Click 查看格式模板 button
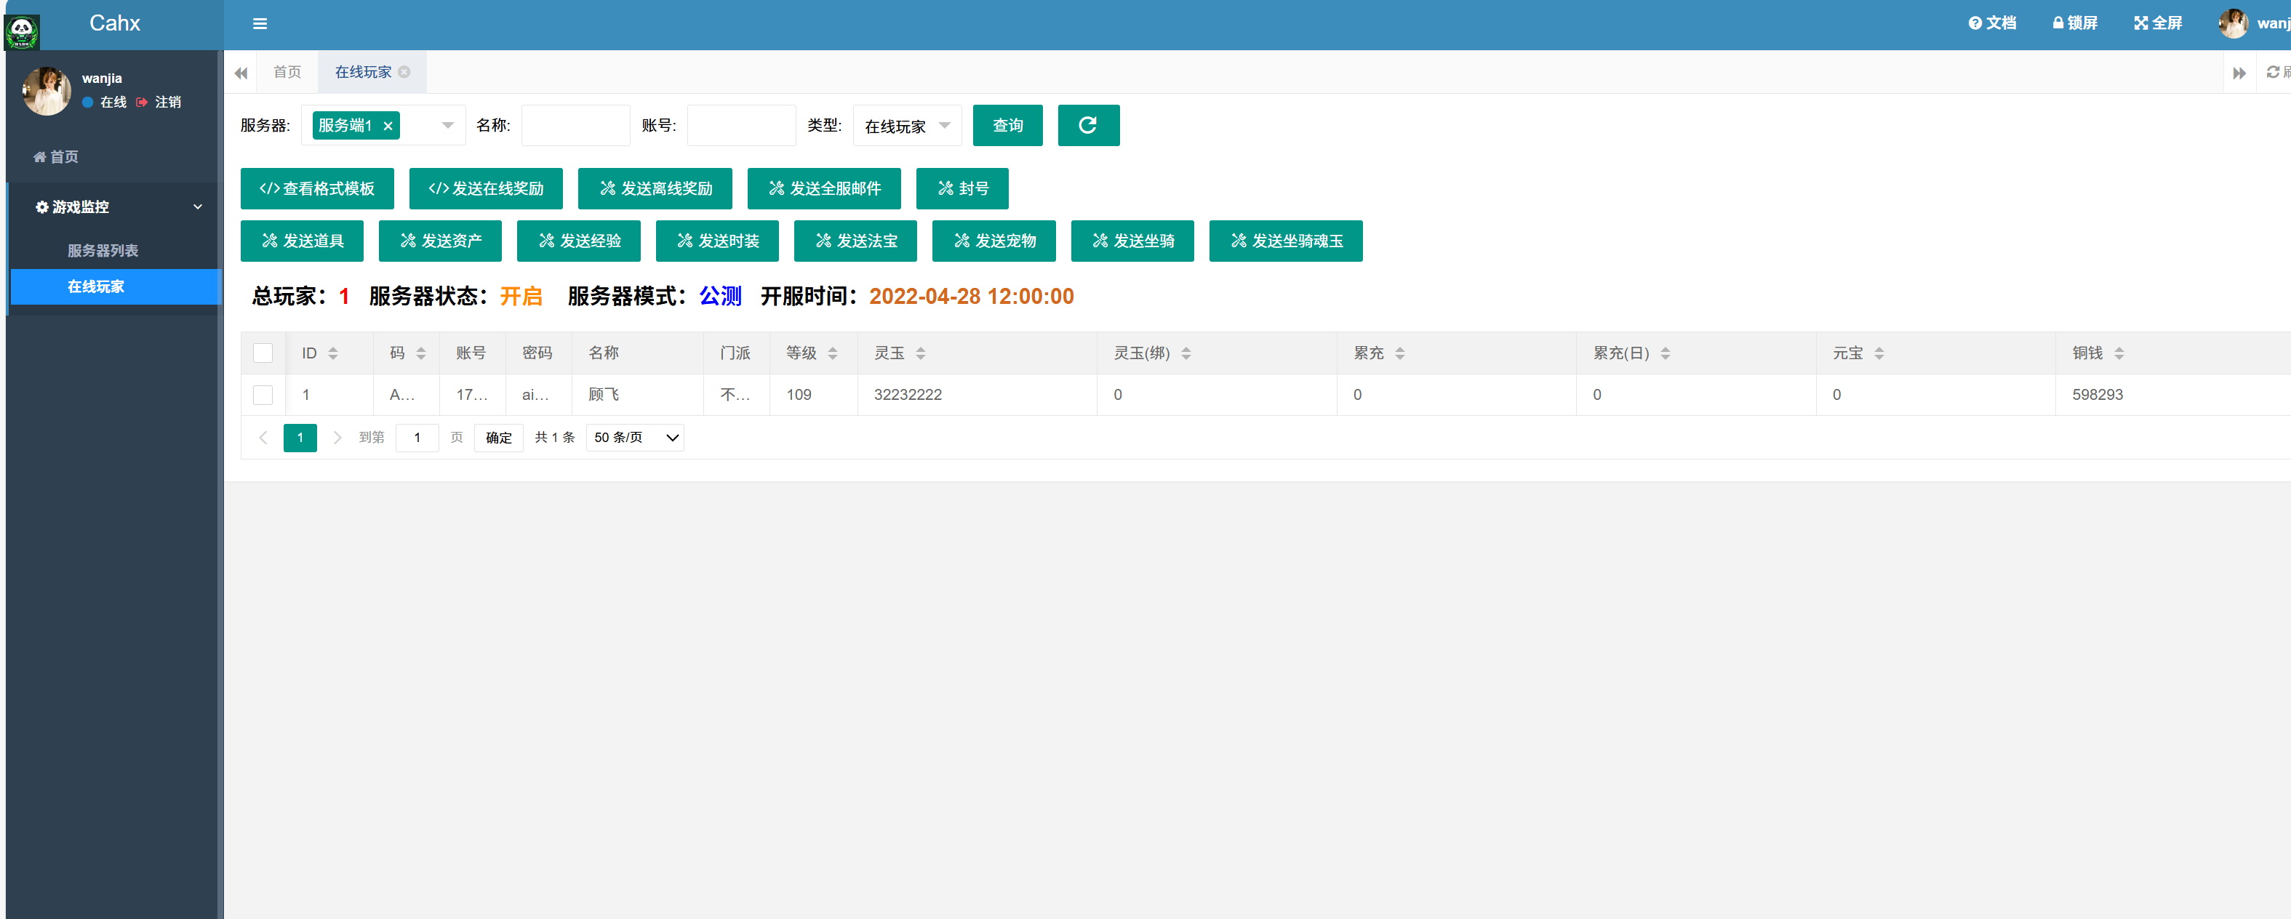The width and height of the screenshot is (2291, 919). pos(316,188)
